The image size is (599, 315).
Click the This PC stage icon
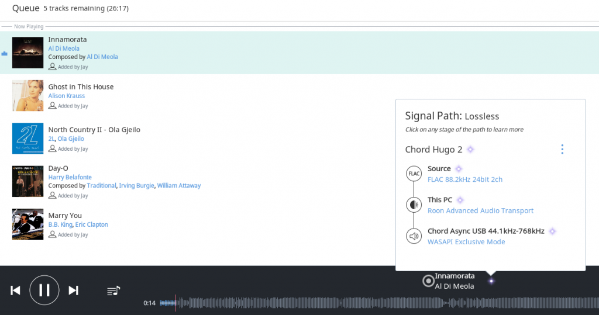[414, 205]
